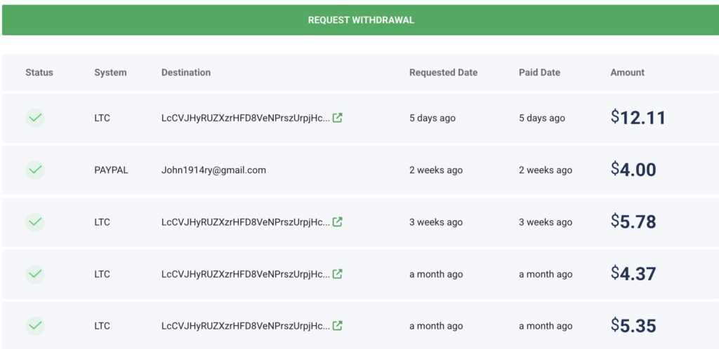Select the System column header
This screenshot has height=349, width=719.
click(x=110, y=72)
